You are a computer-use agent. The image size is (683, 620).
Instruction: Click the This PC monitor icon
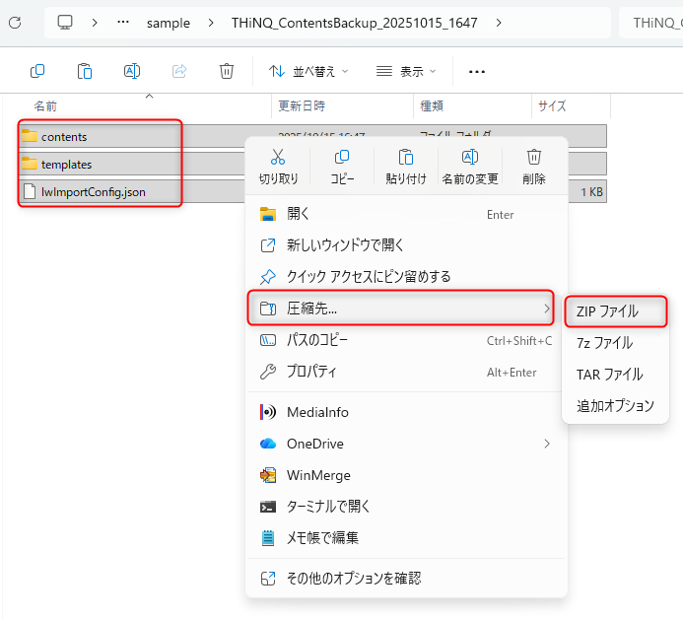(x=65, y=23)
